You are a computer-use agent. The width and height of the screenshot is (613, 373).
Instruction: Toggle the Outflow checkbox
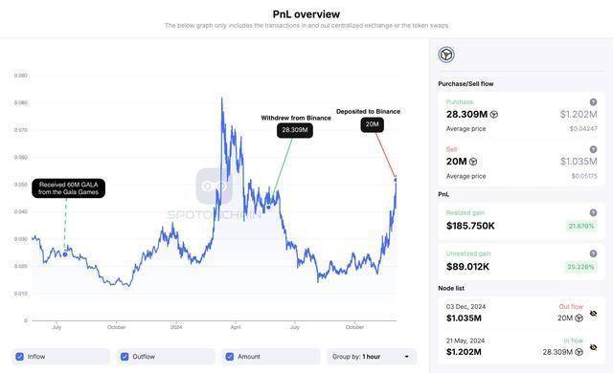[x=125, y=357]
